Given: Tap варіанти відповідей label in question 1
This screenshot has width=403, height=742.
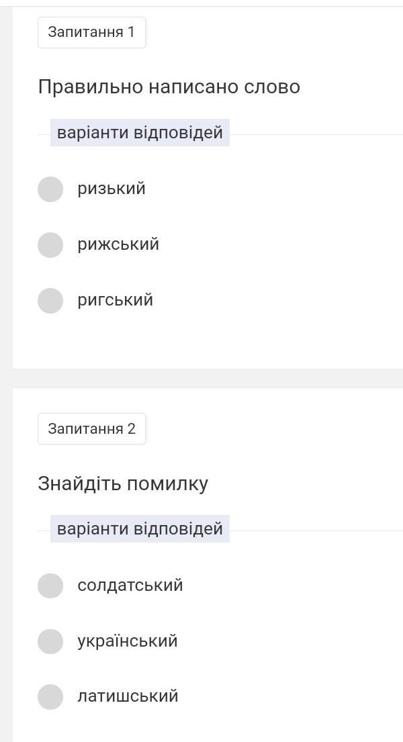Looking at the screenshot, I should (x=140, y=132).
